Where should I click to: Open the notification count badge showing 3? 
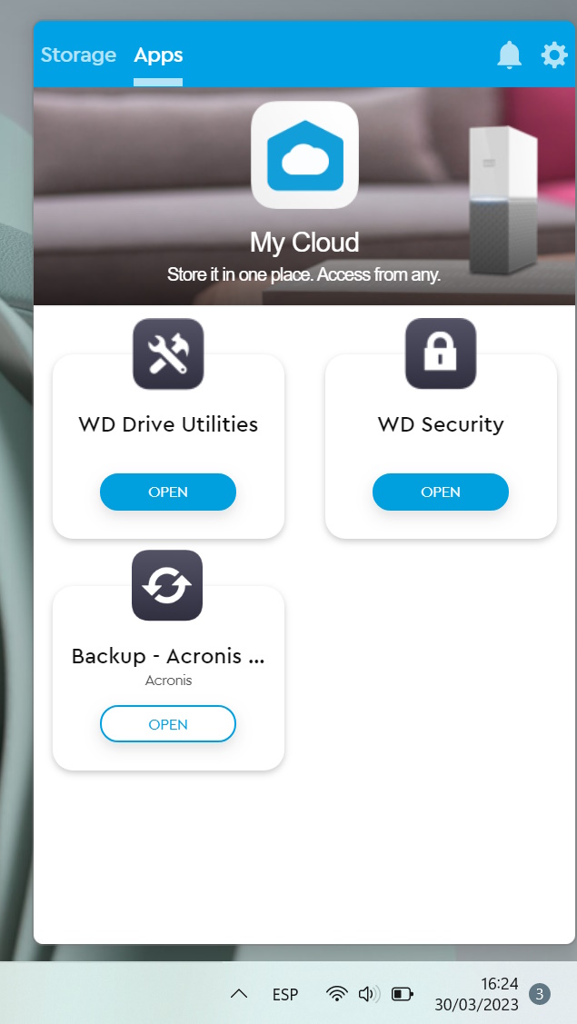coord(539,995)
